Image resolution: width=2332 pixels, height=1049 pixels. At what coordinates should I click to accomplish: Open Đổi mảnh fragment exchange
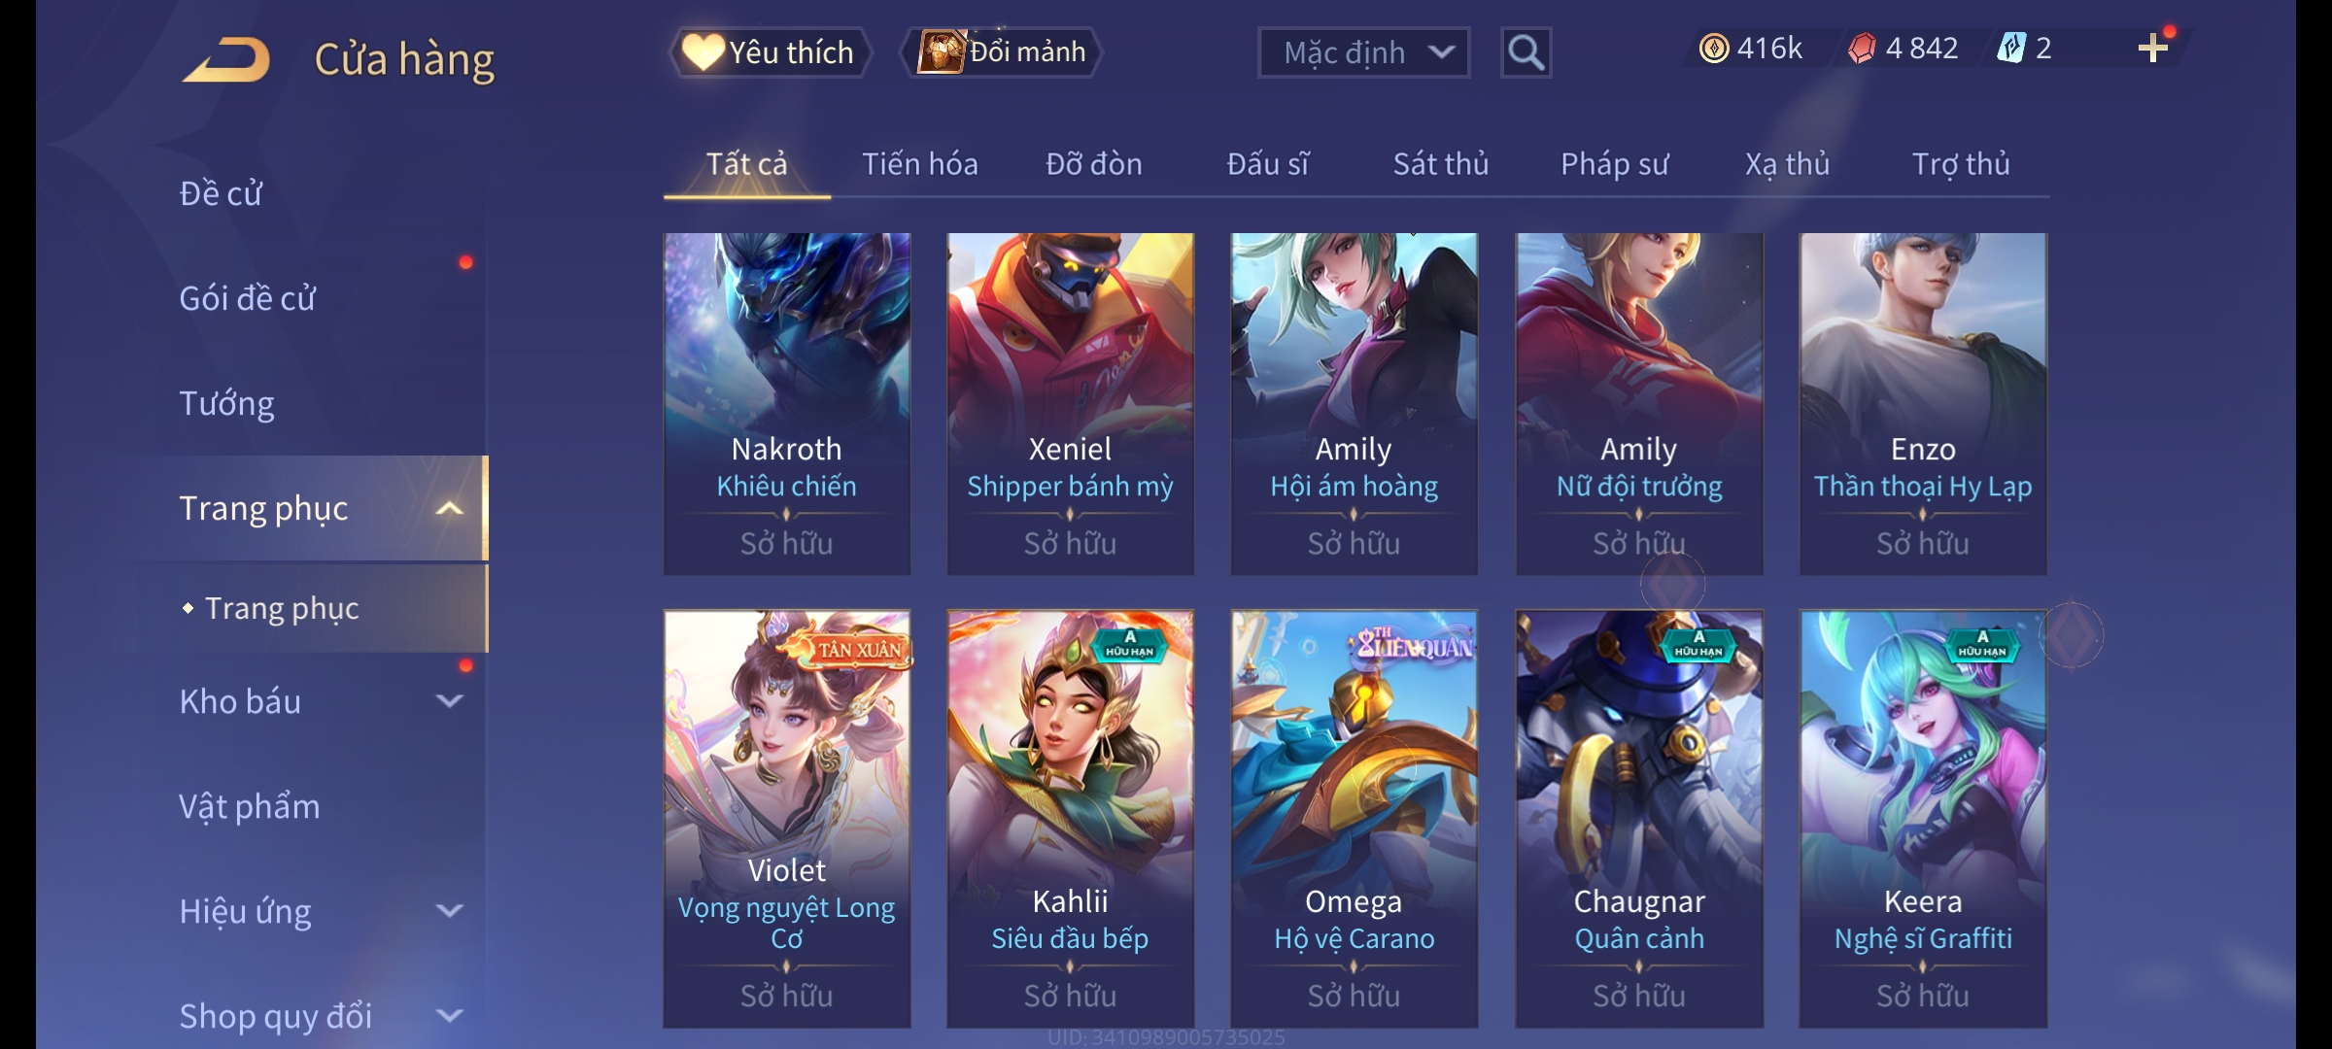[x=1002, y=52]
